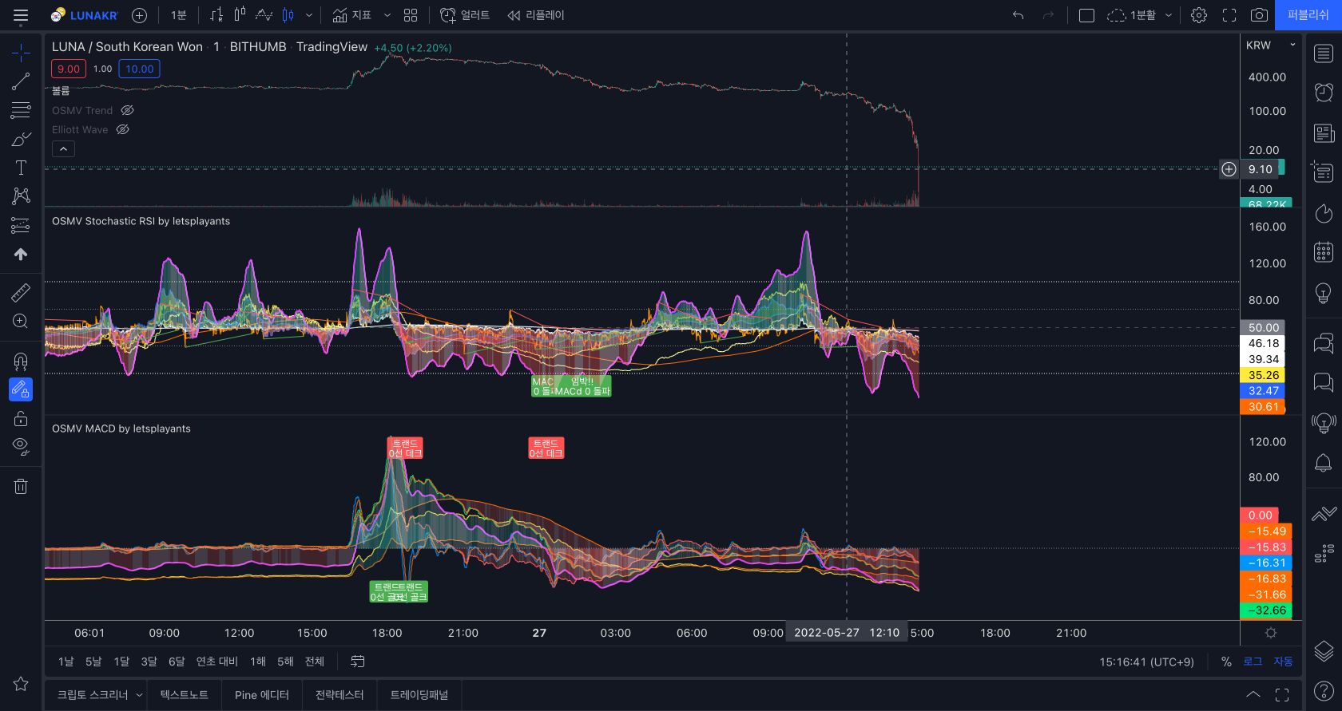Viewport: 1342px width, 711px height.
Task: Open the KRW currency dropdown
Action: (x=1270, y=45)
